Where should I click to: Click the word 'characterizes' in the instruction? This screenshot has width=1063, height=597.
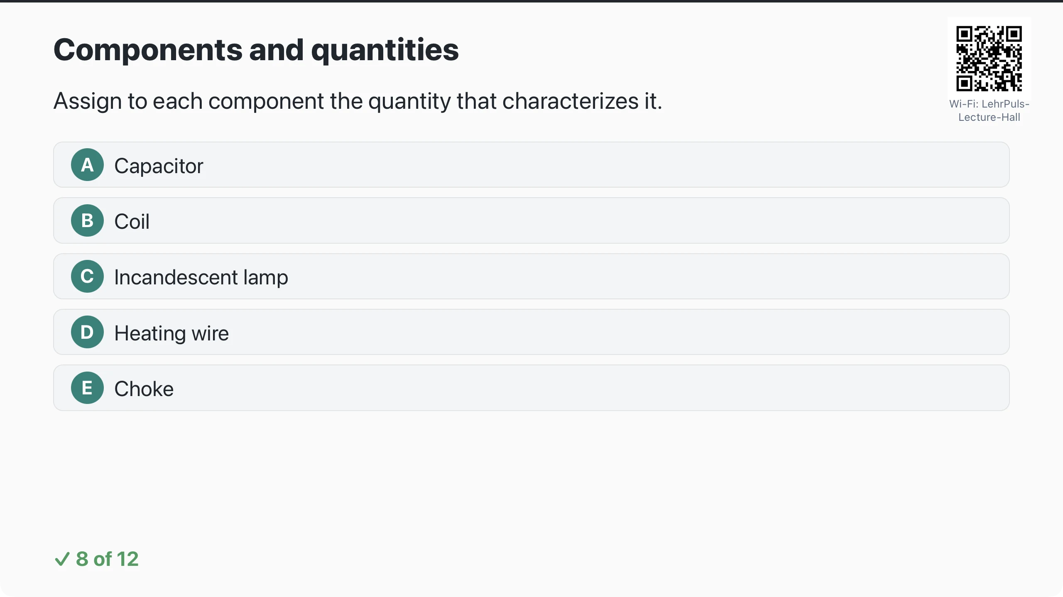coord(571,101)
